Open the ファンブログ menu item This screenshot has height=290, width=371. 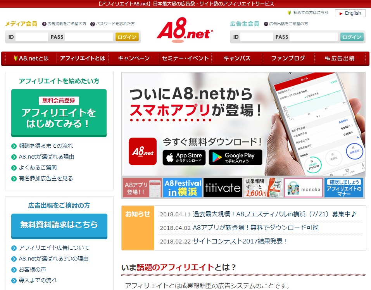tap(288, 59)
